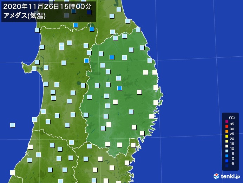Viewport: 243px width, 183px height.
Task: Click the legend value 30
Action: (232, 129)
